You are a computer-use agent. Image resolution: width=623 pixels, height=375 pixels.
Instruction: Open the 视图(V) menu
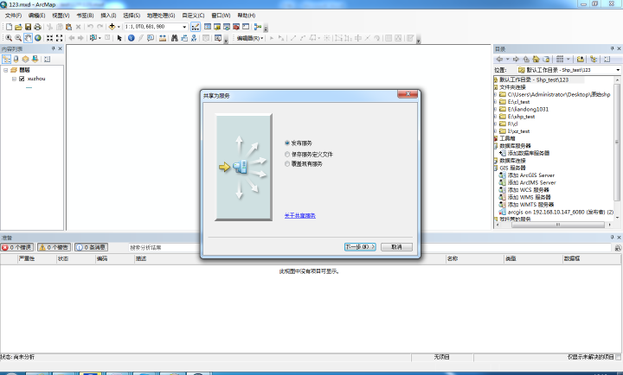point(61,15)
